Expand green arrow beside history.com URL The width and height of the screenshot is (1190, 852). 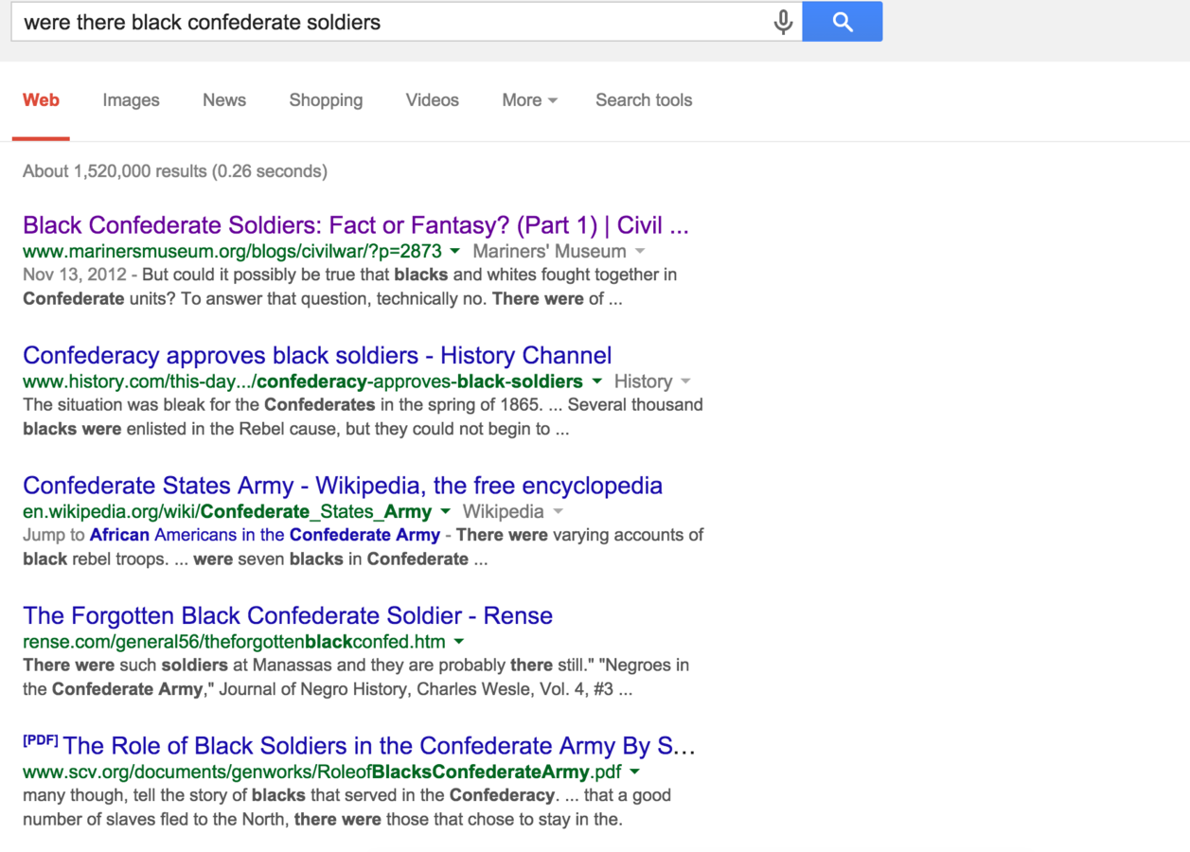pos(597,382)
